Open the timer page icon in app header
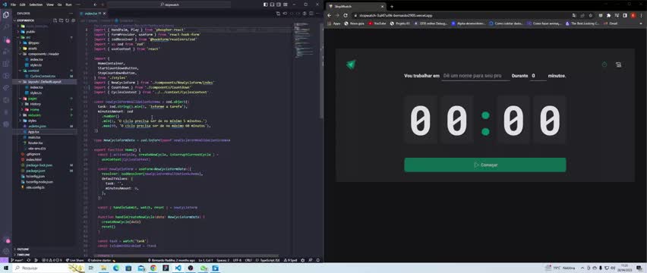The width and height of the screenshot is (647, 273). point(604,64)
